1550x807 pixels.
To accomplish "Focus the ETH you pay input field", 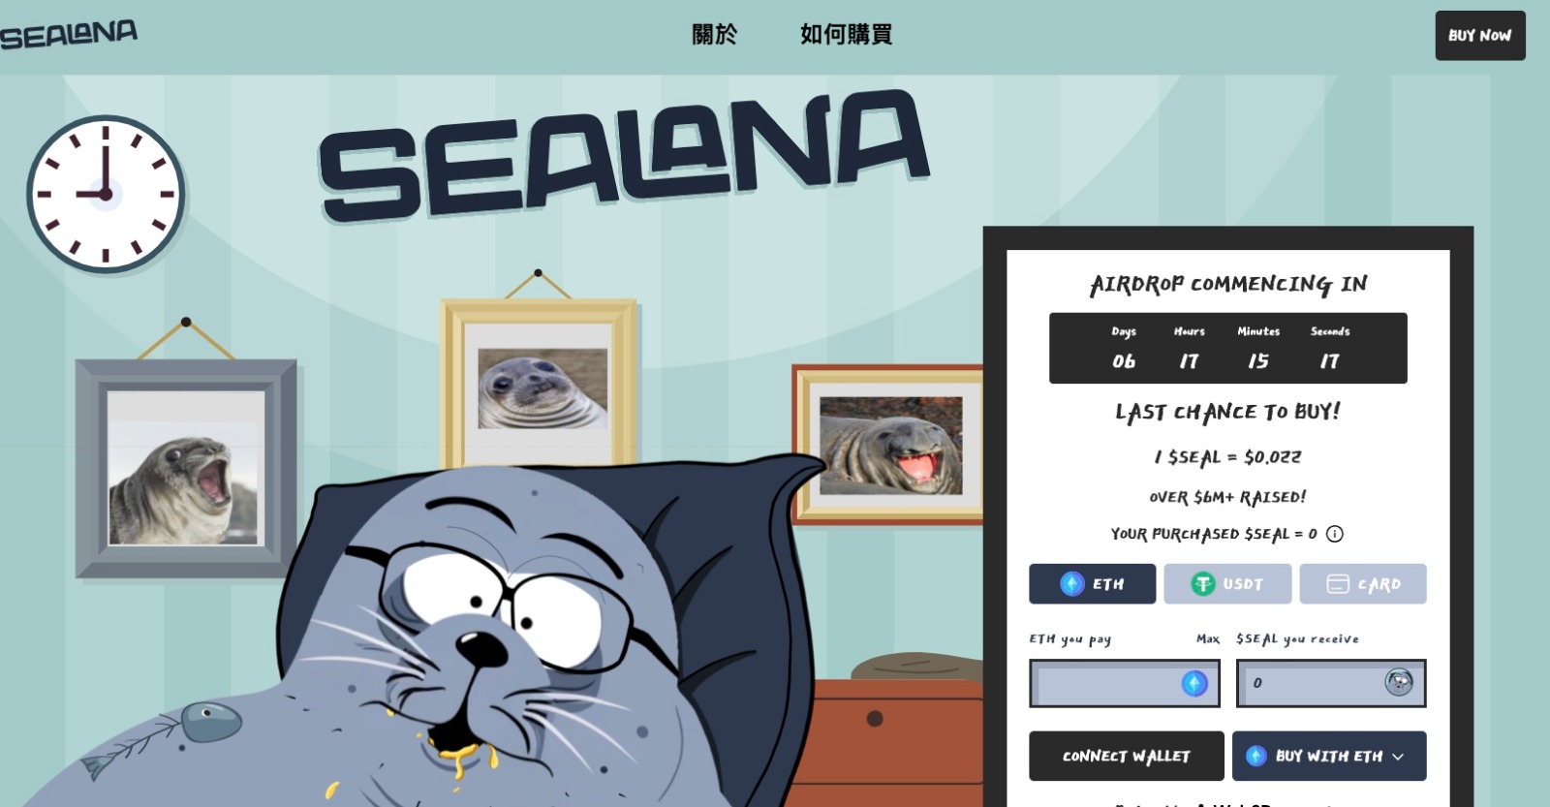I will (x=1124, y=683).
